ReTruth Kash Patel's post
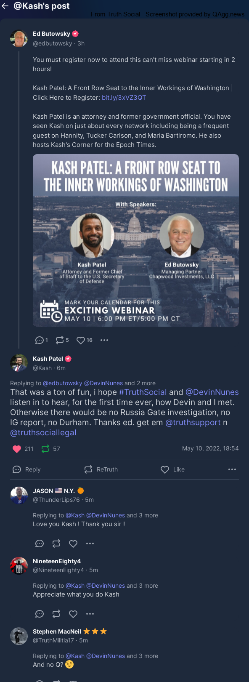 coord(101,469)
